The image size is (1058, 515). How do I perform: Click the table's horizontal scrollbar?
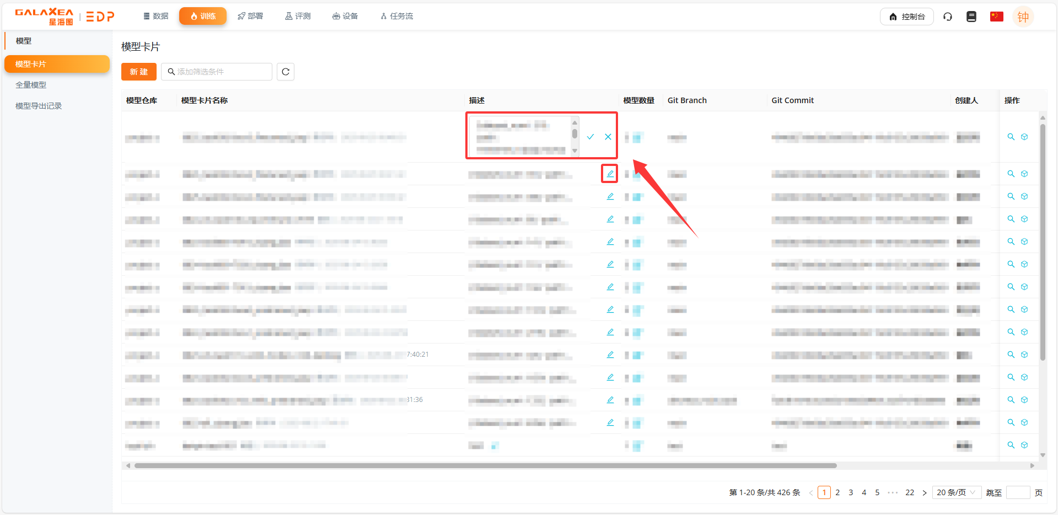click(x=485, y=465)
